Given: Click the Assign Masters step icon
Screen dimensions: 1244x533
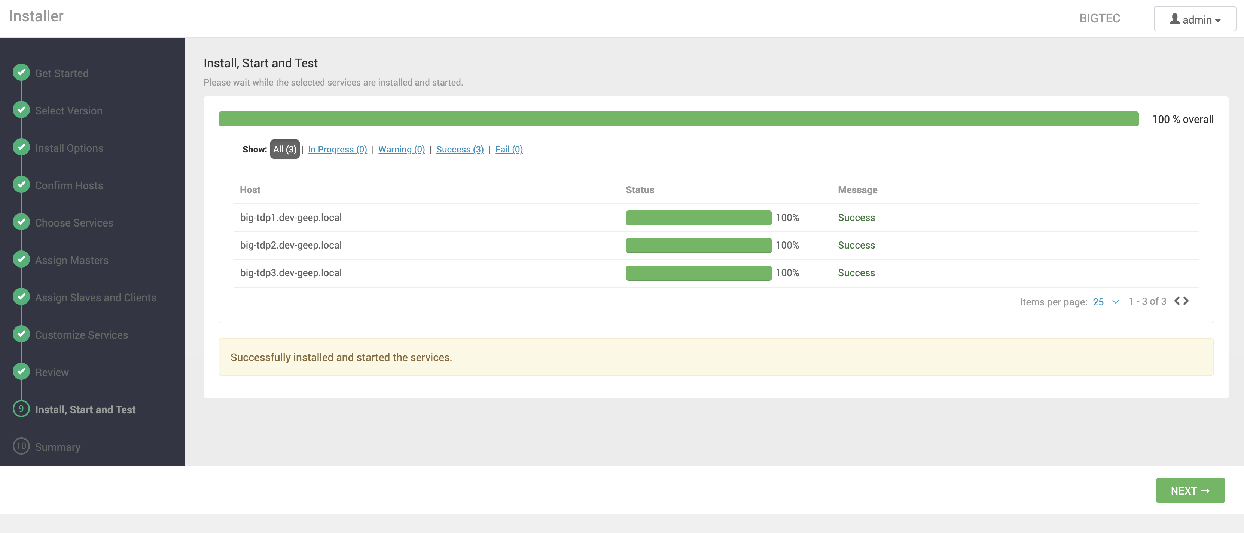Looking at the screenshot, I should click(21, 259).
